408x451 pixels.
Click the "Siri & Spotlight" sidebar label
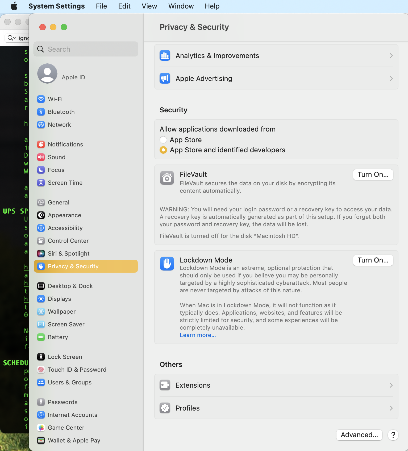[x=69, y=253]
